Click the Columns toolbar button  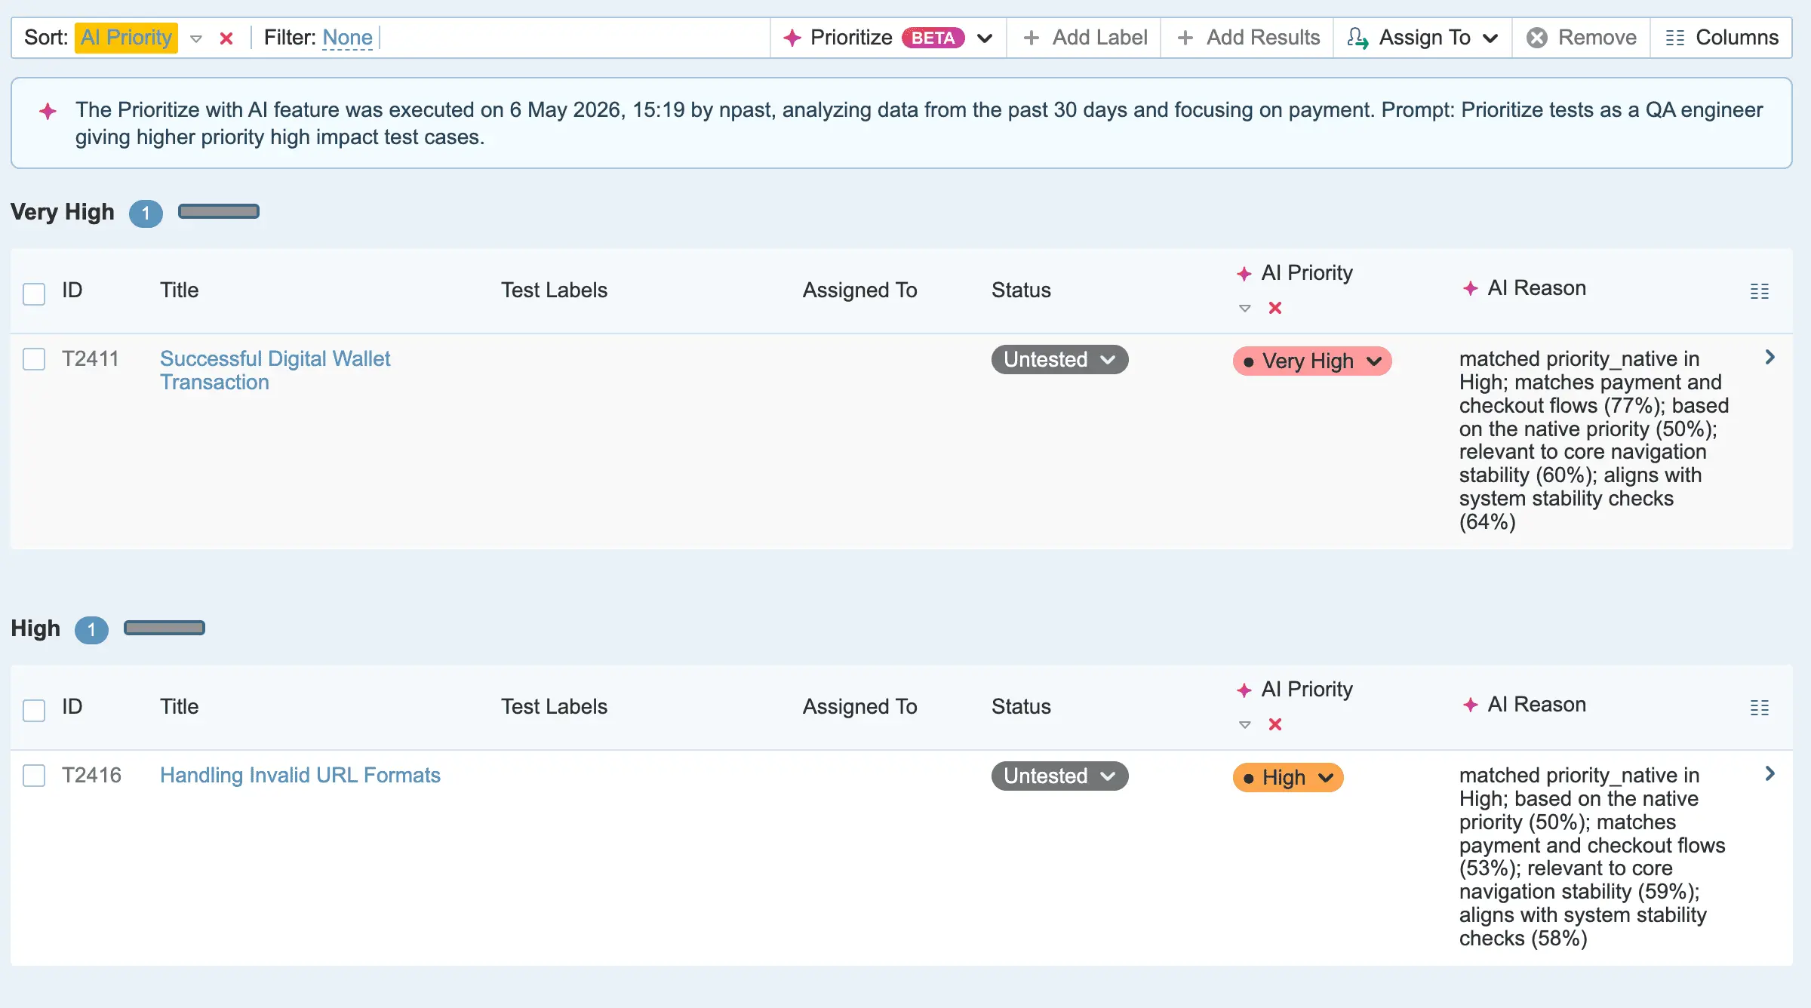coord(1721,38)
